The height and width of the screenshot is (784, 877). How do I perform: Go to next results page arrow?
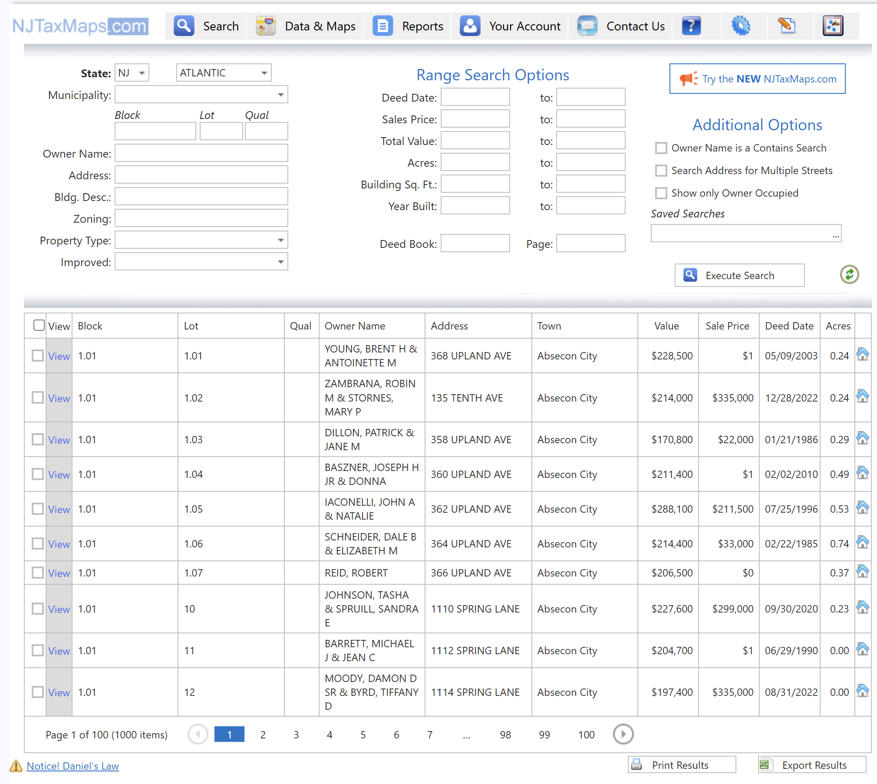tap(623, 734)
